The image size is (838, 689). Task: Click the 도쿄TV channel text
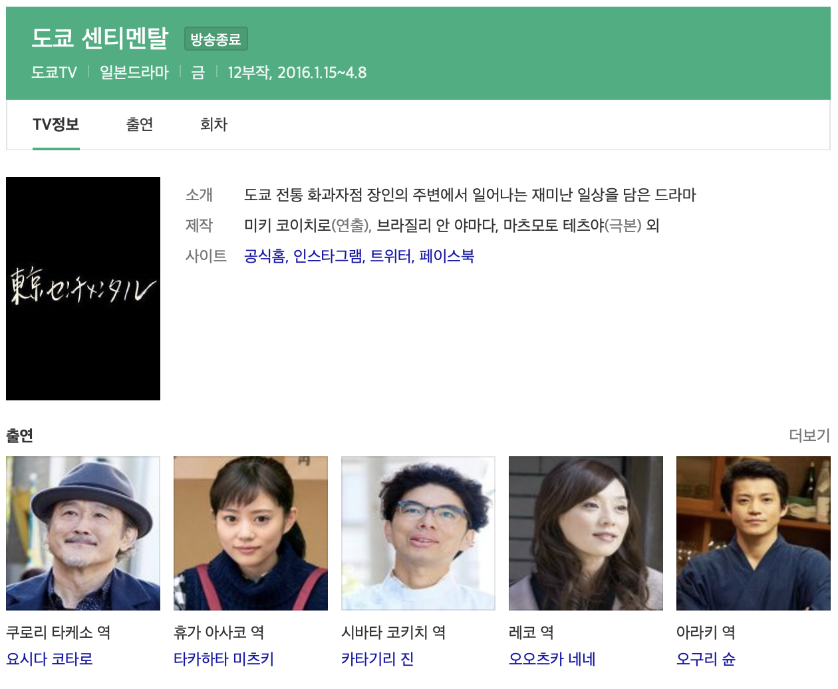[x=55, y=72]
